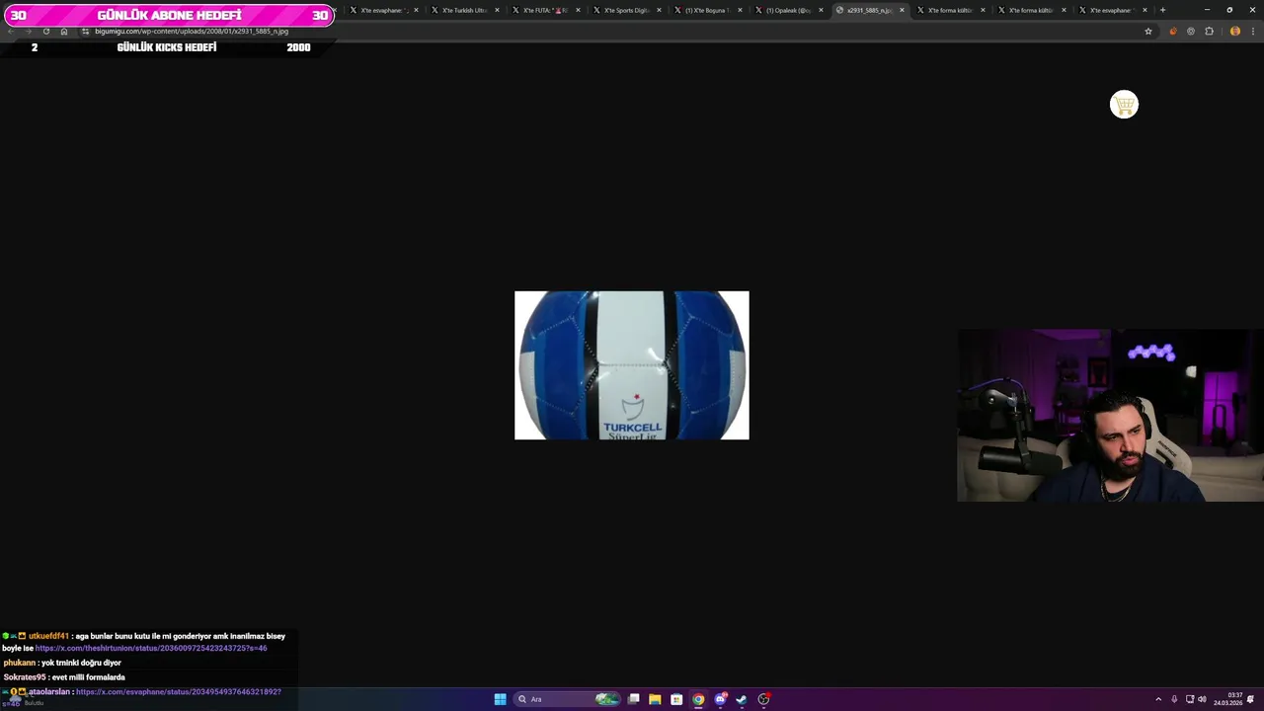Open network settings from the tray icon
The height and width of the screenshot is (711, 1264).
[x=1190, y=699]
